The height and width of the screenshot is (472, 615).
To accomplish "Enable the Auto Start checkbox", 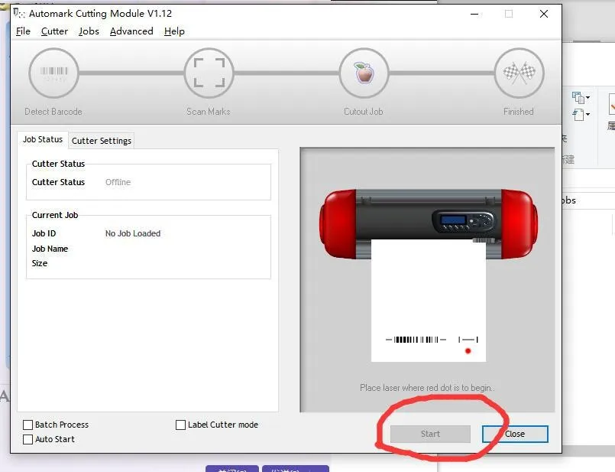I will pyautogui.click(x=28, y=439).
